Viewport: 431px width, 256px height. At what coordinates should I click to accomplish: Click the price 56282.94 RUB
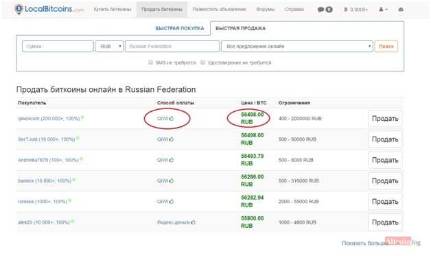(x=253, y=201)
